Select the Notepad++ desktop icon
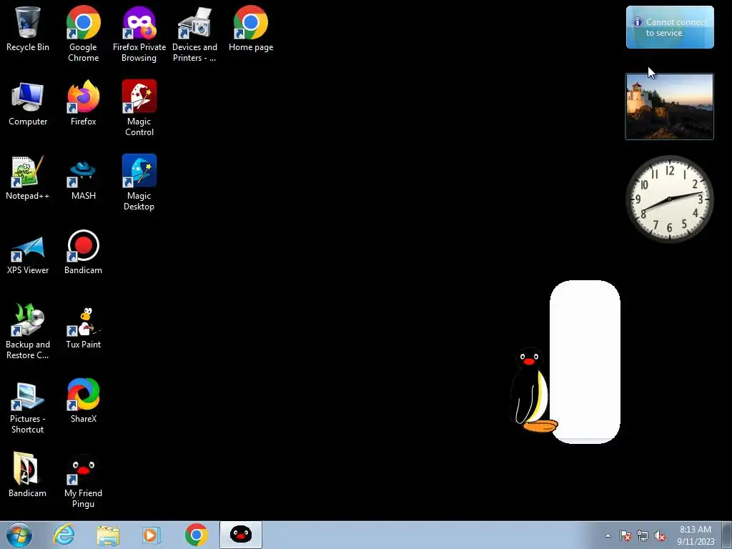This screenshot has height=549, width=732. (28, 178)
